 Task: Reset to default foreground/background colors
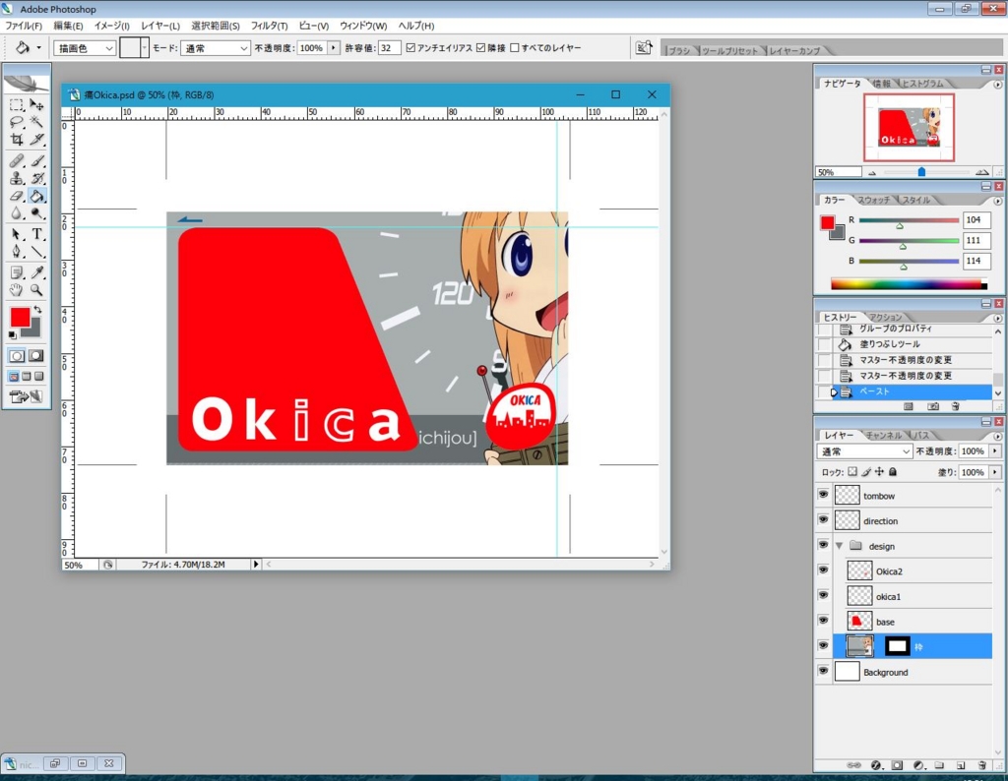click(12, 335)
